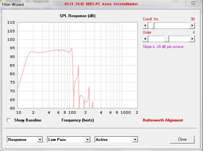
Task: Click the 'Frequency (hertz)' axis label
Action: [x=78, y=120]
